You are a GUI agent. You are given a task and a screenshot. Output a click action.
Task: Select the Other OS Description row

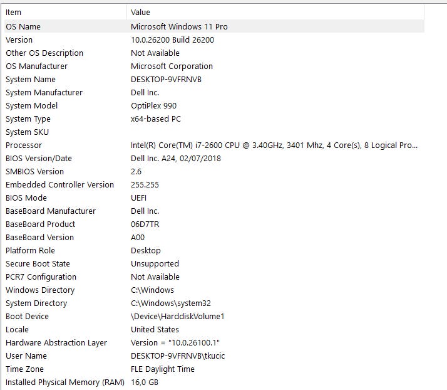click(214, 53)
